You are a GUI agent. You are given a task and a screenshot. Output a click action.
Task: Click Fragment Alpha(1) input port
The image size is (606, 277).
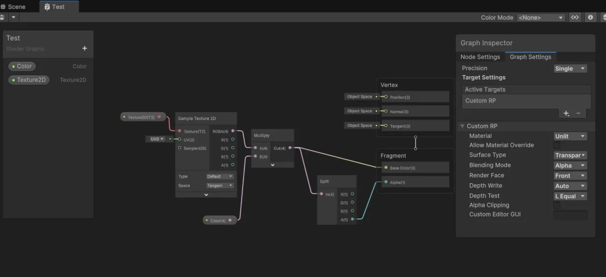386,182
